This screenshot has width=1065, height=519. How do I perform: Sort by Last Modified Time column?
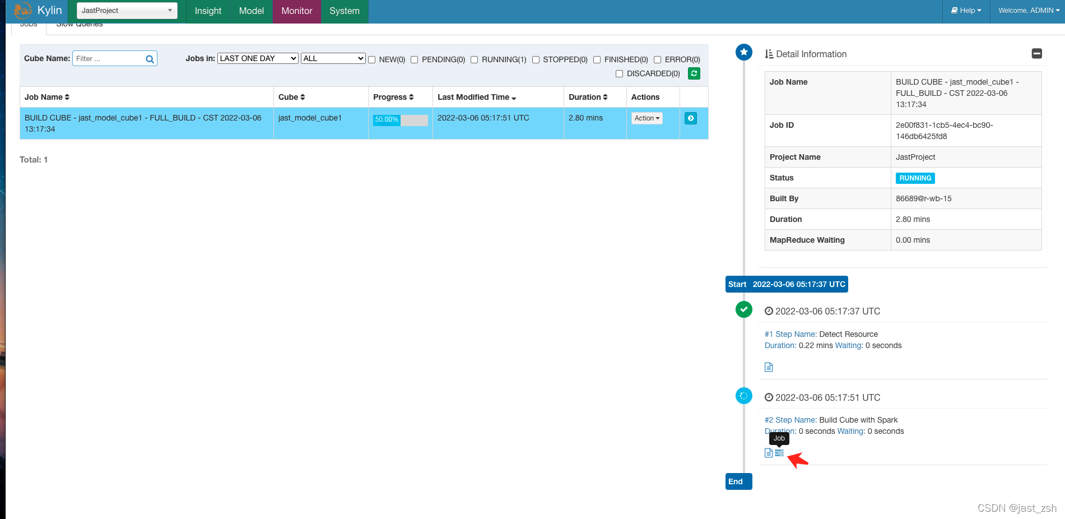tap(477, 97)
